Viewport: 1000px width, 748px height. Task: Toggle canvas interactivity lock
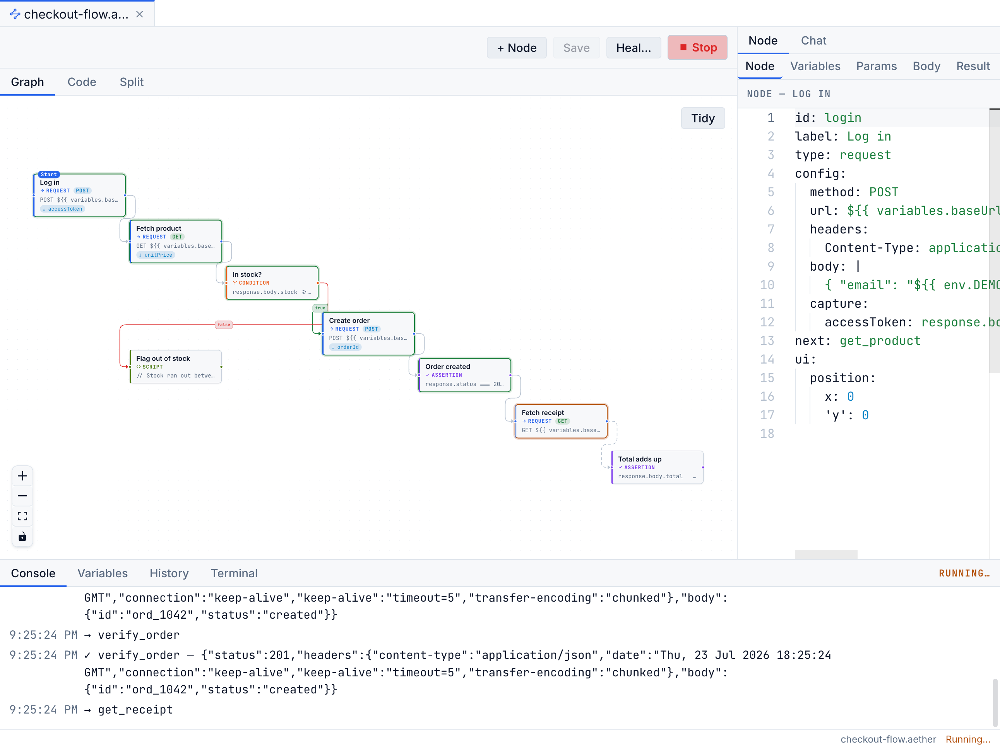click(x=22, y=536)
